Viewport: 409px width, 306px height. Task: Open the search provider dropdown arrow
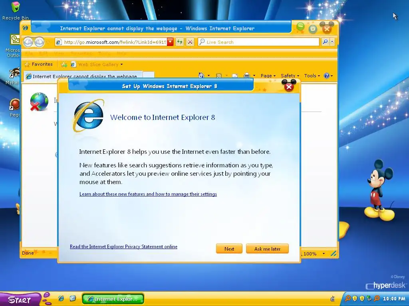click(x=332, y=41)
